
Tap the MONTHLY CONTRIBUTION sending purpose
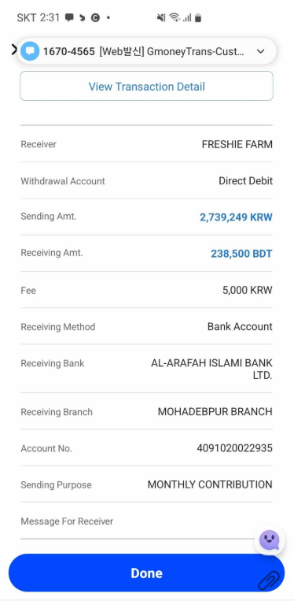tap(210, 484)
